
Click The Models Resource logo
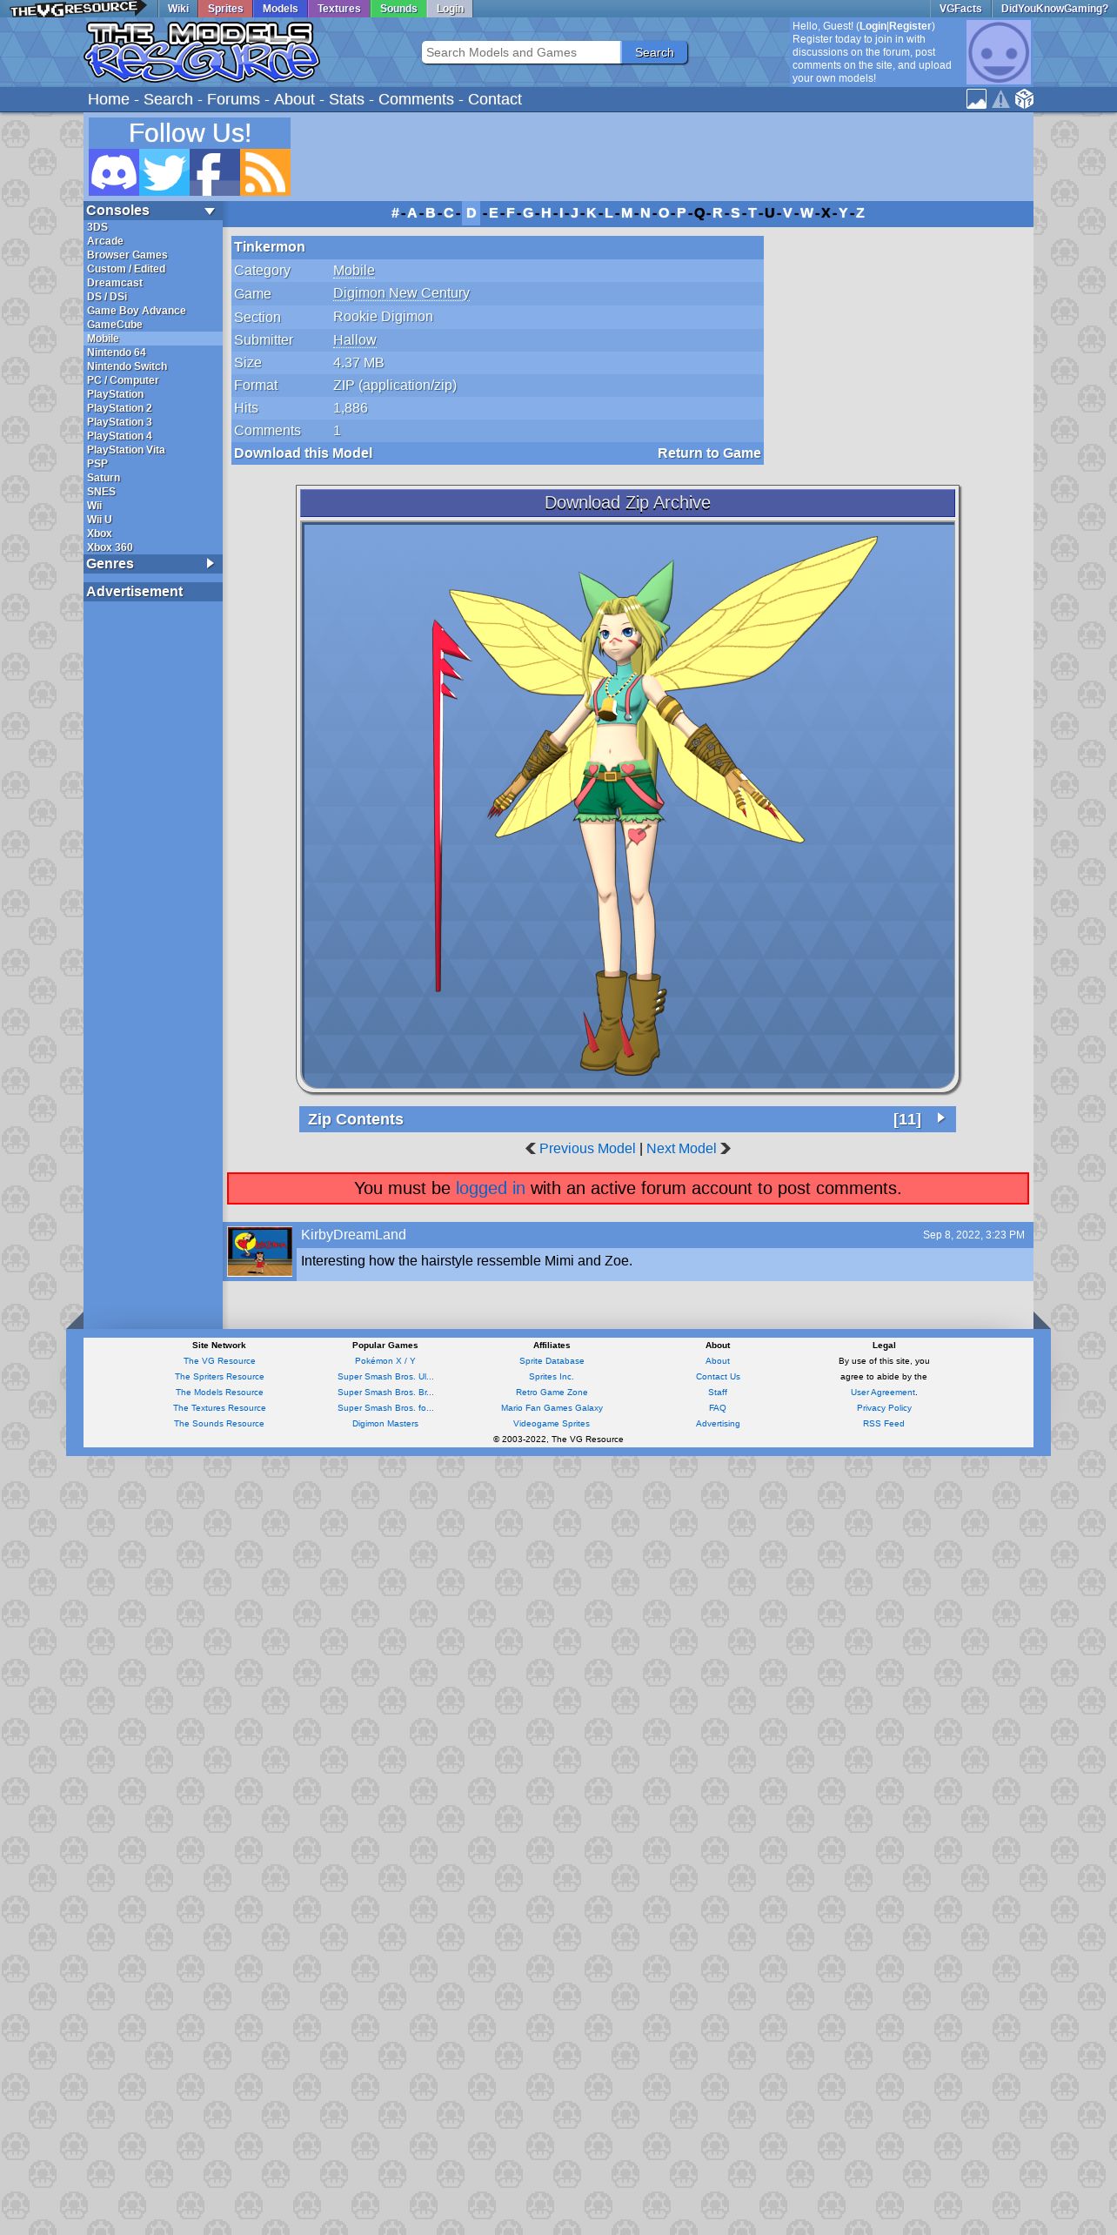(202, 52)
